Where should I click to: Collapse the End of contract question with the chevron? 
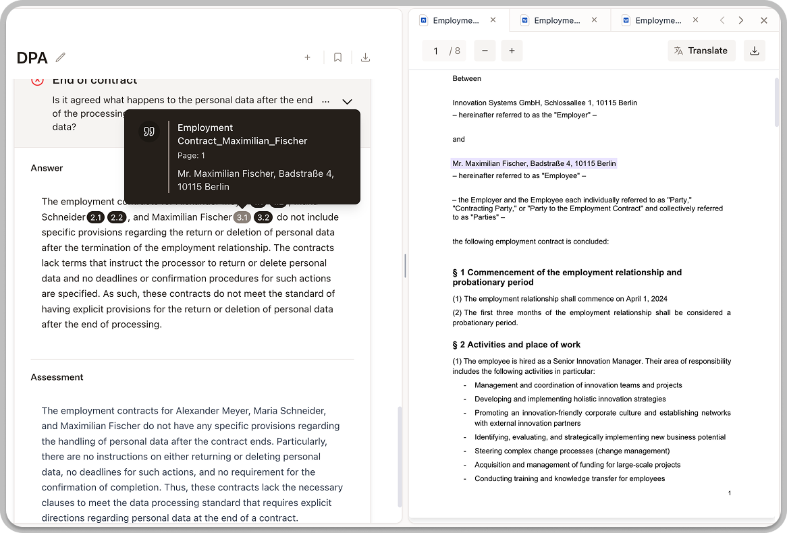pos(347,101)
